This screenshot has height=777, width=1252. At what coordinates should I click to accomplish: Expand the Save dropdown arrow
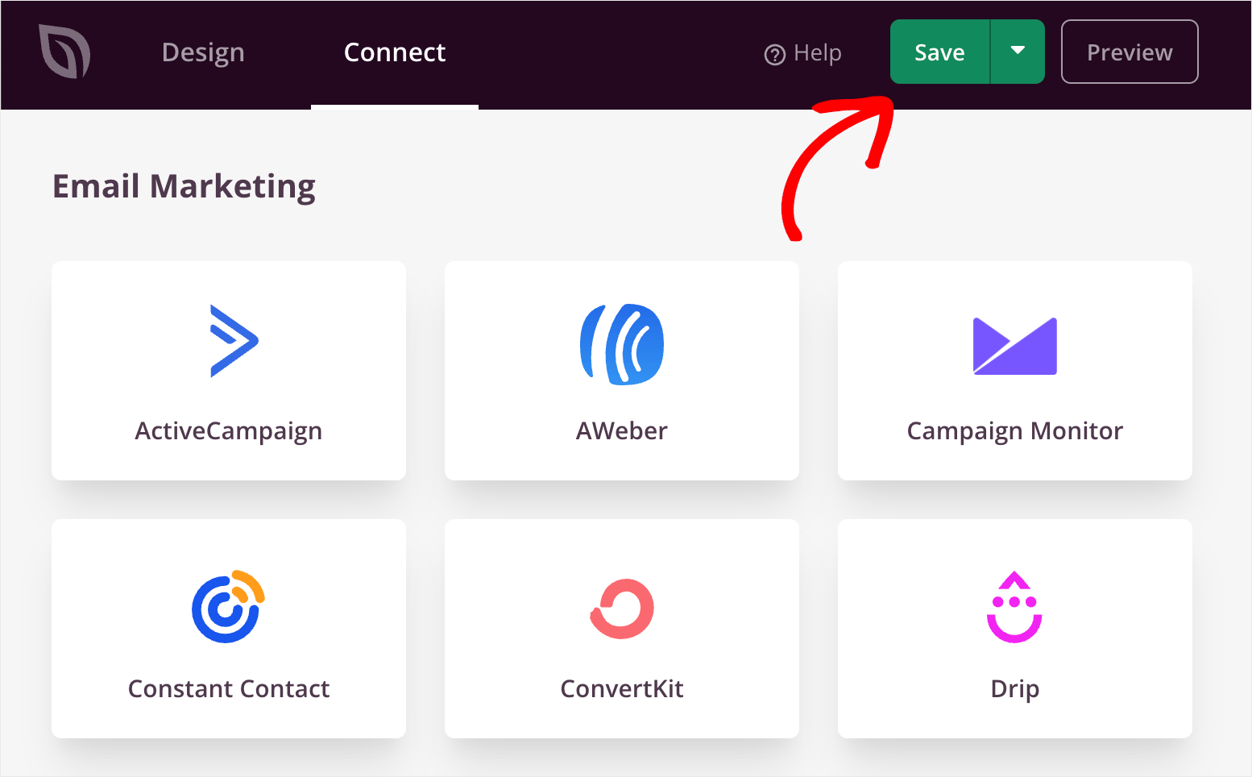pos(1018,52)
